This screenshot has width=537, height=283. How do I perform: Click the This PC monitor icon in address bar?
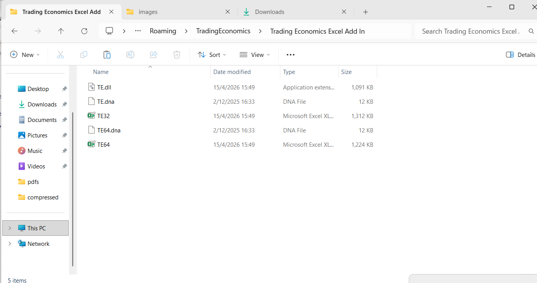tap(109, 31)
